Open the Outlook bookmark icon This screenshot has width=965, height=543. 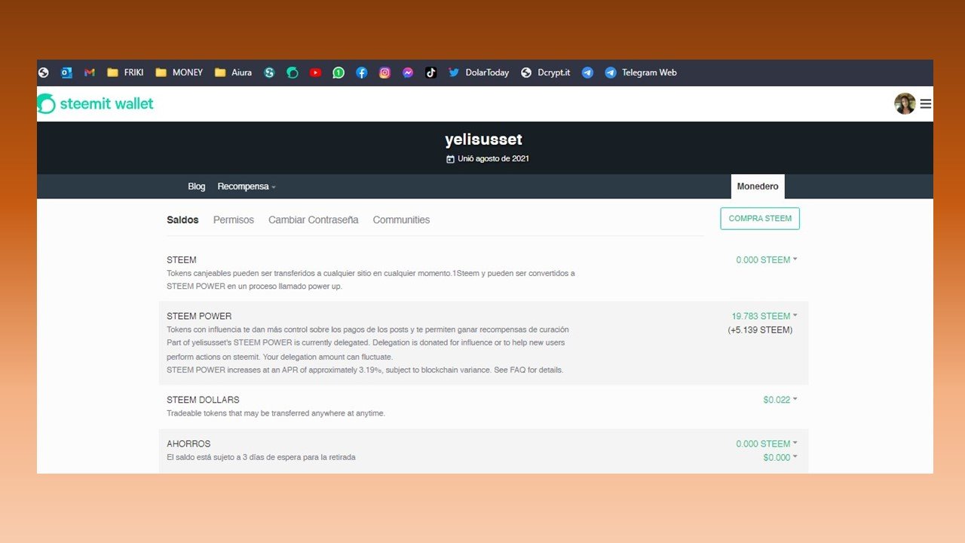(x=66, y=72)
